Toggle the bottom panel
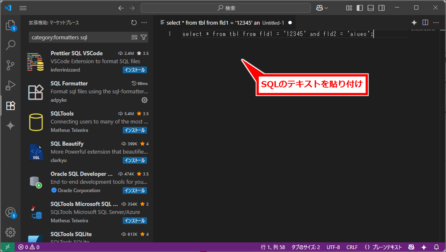446x252 pixels. 371,8
